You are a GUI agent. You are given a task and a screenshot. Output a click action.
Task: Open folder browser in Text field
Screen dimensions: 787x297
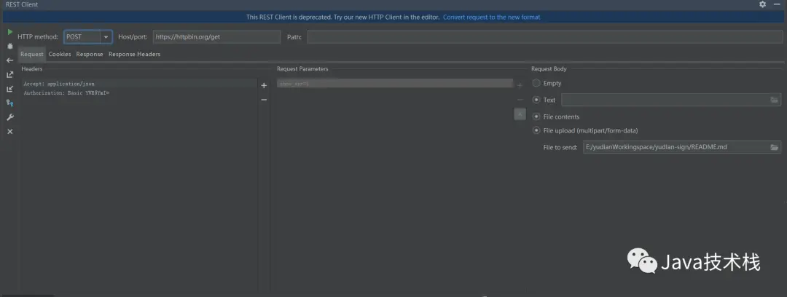pos(775,100)
